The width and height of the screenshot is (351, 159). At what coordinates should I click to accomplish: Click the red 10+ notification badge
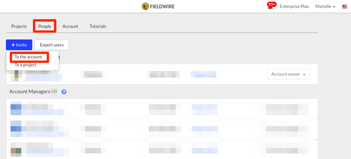pyautogui.click(x=272, y=4)
